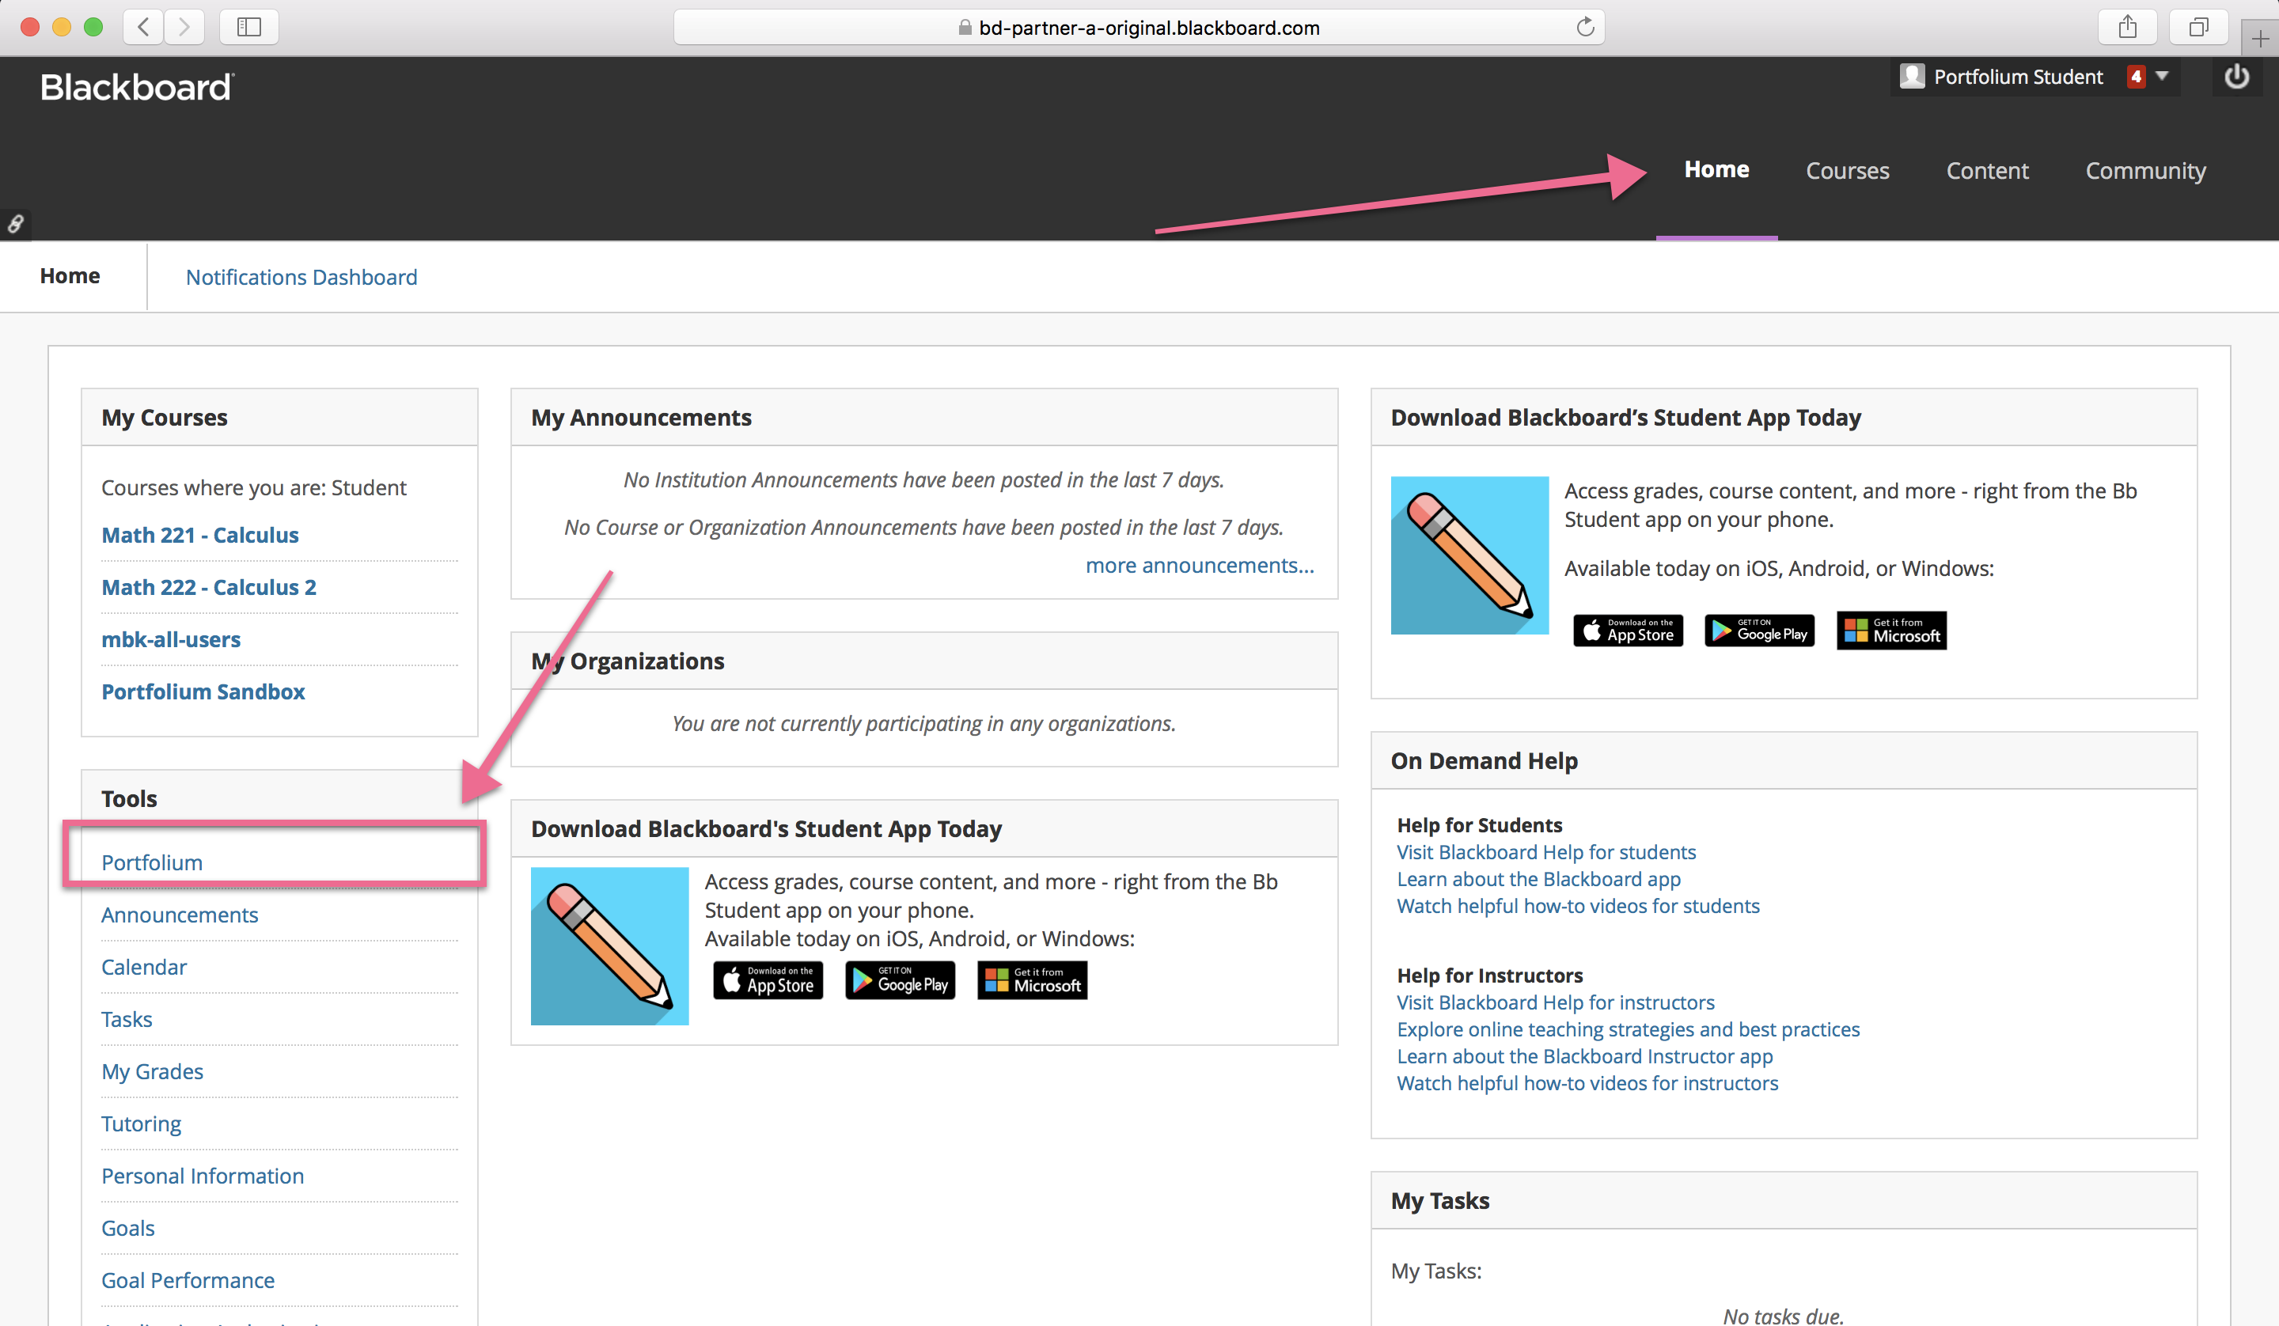Click the Microsoft badge in right panel
The height and width of the screenshot is (1326, 2279).
(1891, 630)
